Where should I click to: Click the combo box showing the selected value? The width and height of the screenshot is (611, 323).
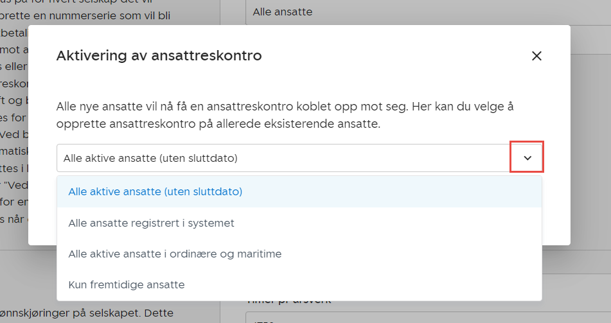pyautogui.click(x=283, y=158)
